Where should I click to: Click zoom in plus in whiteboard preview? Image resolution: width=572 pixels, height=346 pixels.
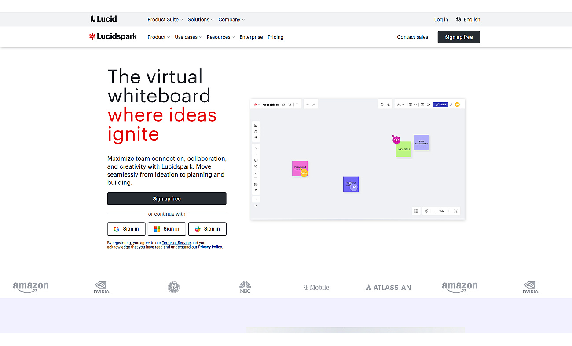[x=448, y=211]
